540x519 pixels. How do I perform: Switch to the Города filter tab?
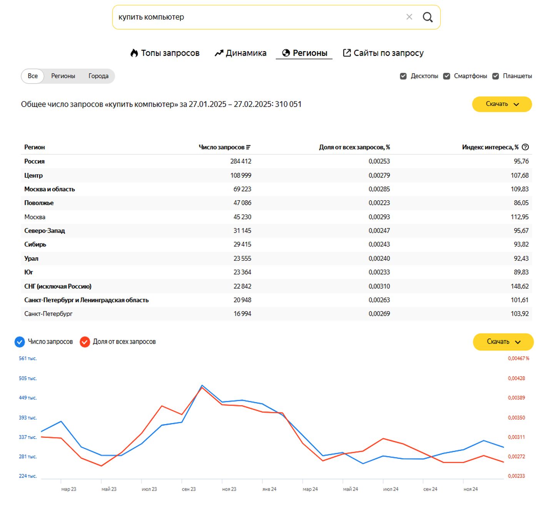pyautogui.click(x=98, y=76)
